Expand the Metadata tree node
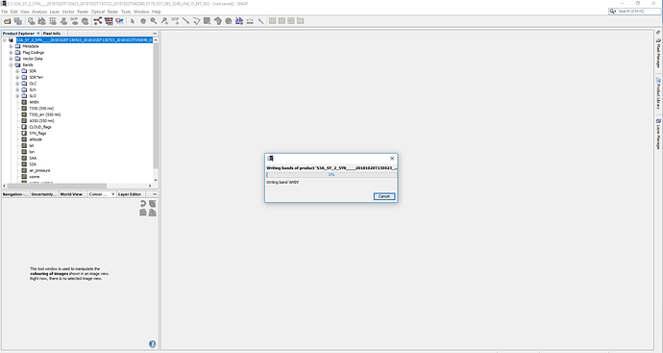 [11, 46]
